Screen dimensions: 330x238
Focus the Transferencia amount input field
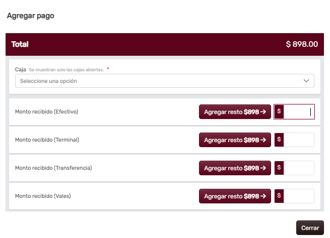click(299, 168)
